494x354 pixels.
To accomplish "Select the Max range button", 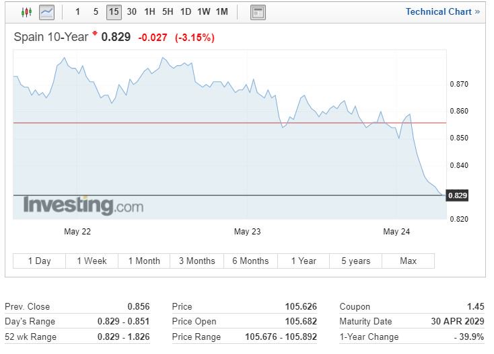I will (x=409, y=261).
